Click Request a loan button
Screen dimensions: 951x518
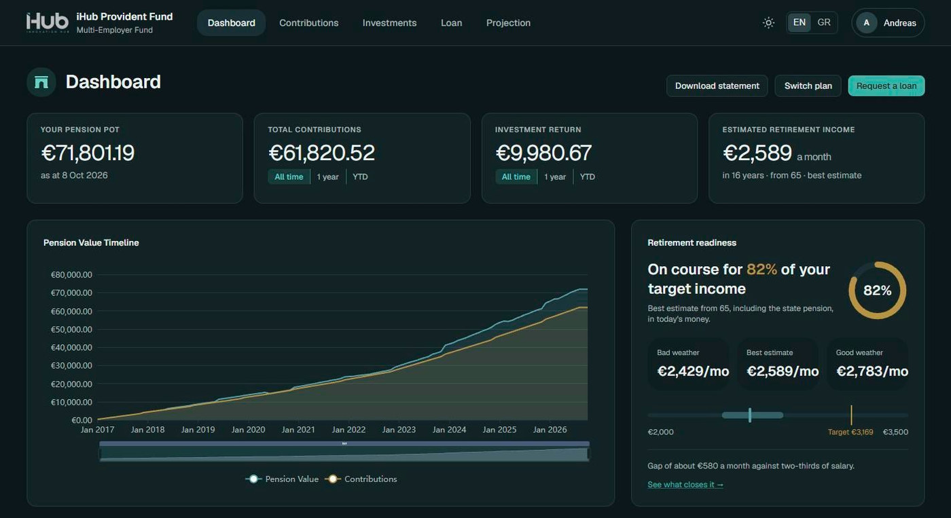tap(886, 86)
